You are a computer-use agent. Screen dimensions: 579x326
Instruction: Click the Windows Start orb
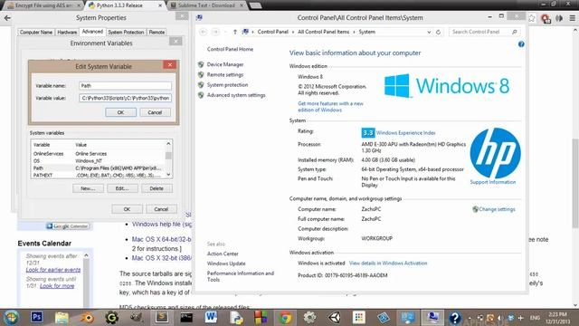point(11,317)
